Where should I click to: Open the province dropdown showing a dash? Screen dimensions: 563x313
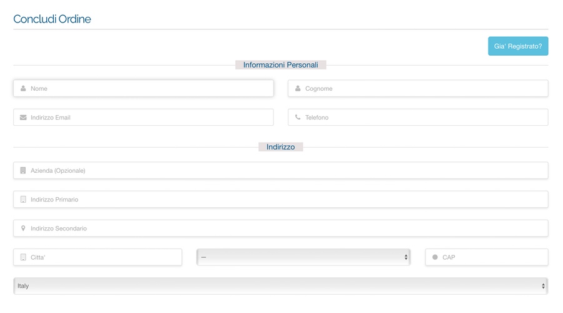pos(303,257)
